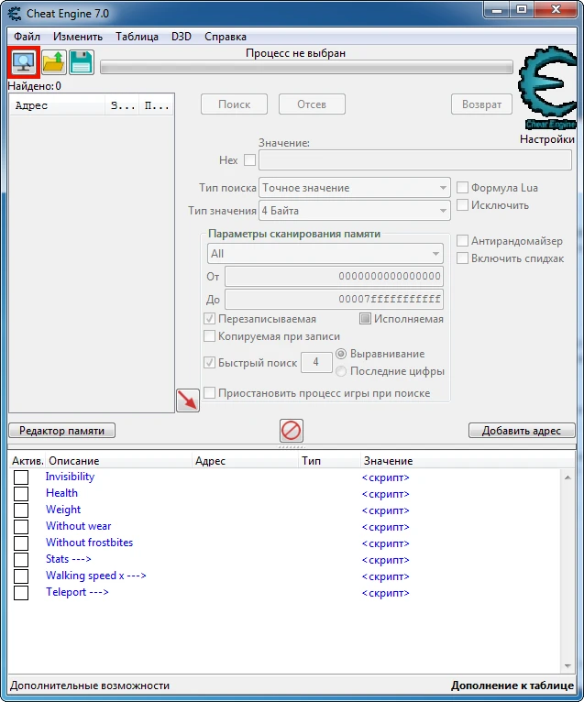Screen dimensions: 584x702
Task: Click the Поиск button
Action: pos(234,104)
